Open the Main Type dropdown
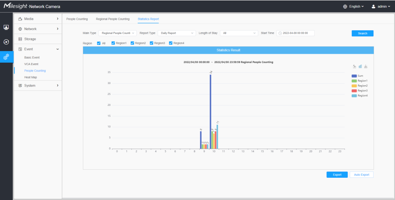 [117, 33]
